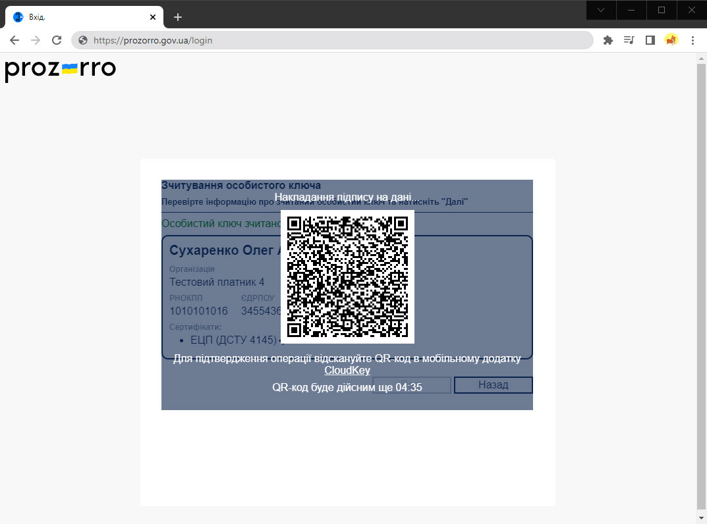The width and height of the screenshot is (707, 524).
Task: Click the 'Тестовий платник 4' organization text
Action: click(x=217, y=282)
